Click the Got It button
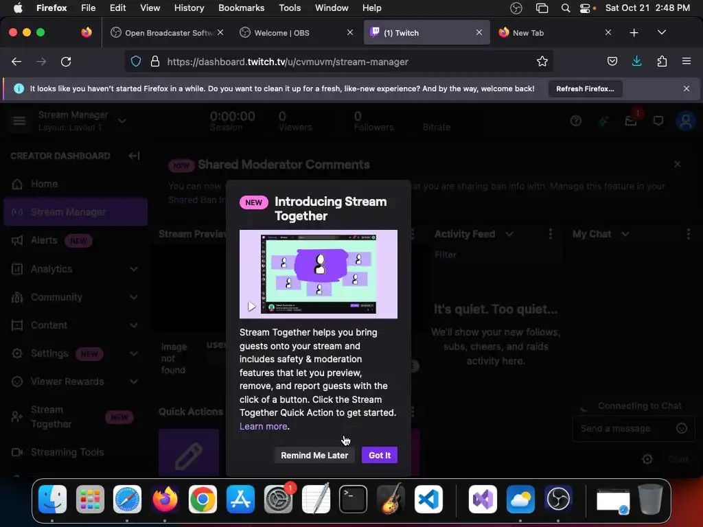 point(379,455)
